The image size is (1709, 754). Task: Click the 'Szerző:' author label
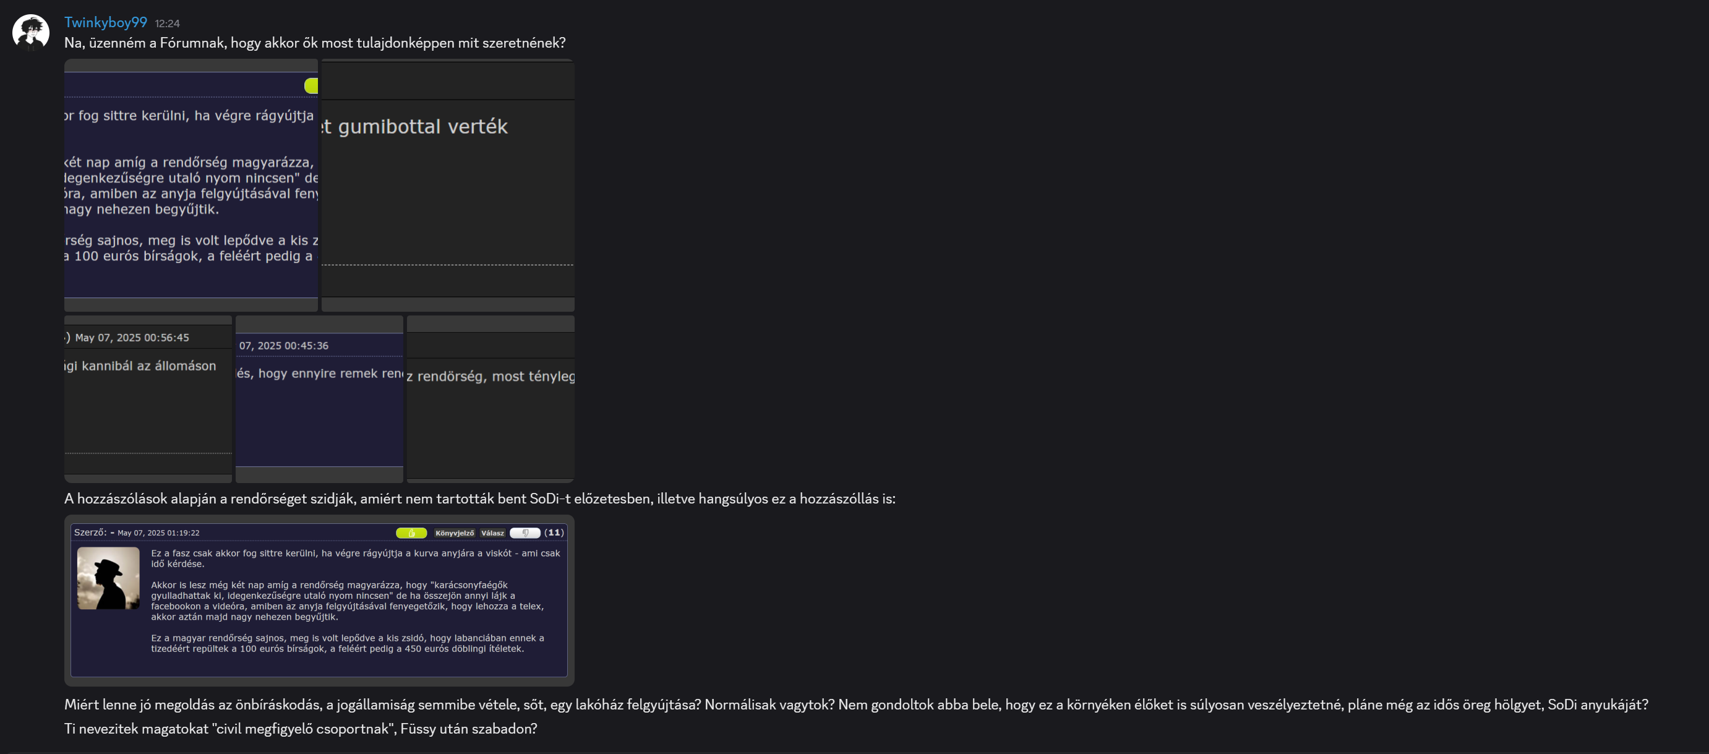point(90,533)
